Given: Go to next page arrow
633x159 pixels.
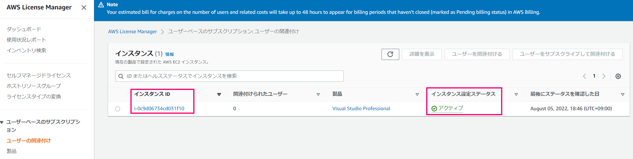Looking at the screenshot, I should coord(604,76).
